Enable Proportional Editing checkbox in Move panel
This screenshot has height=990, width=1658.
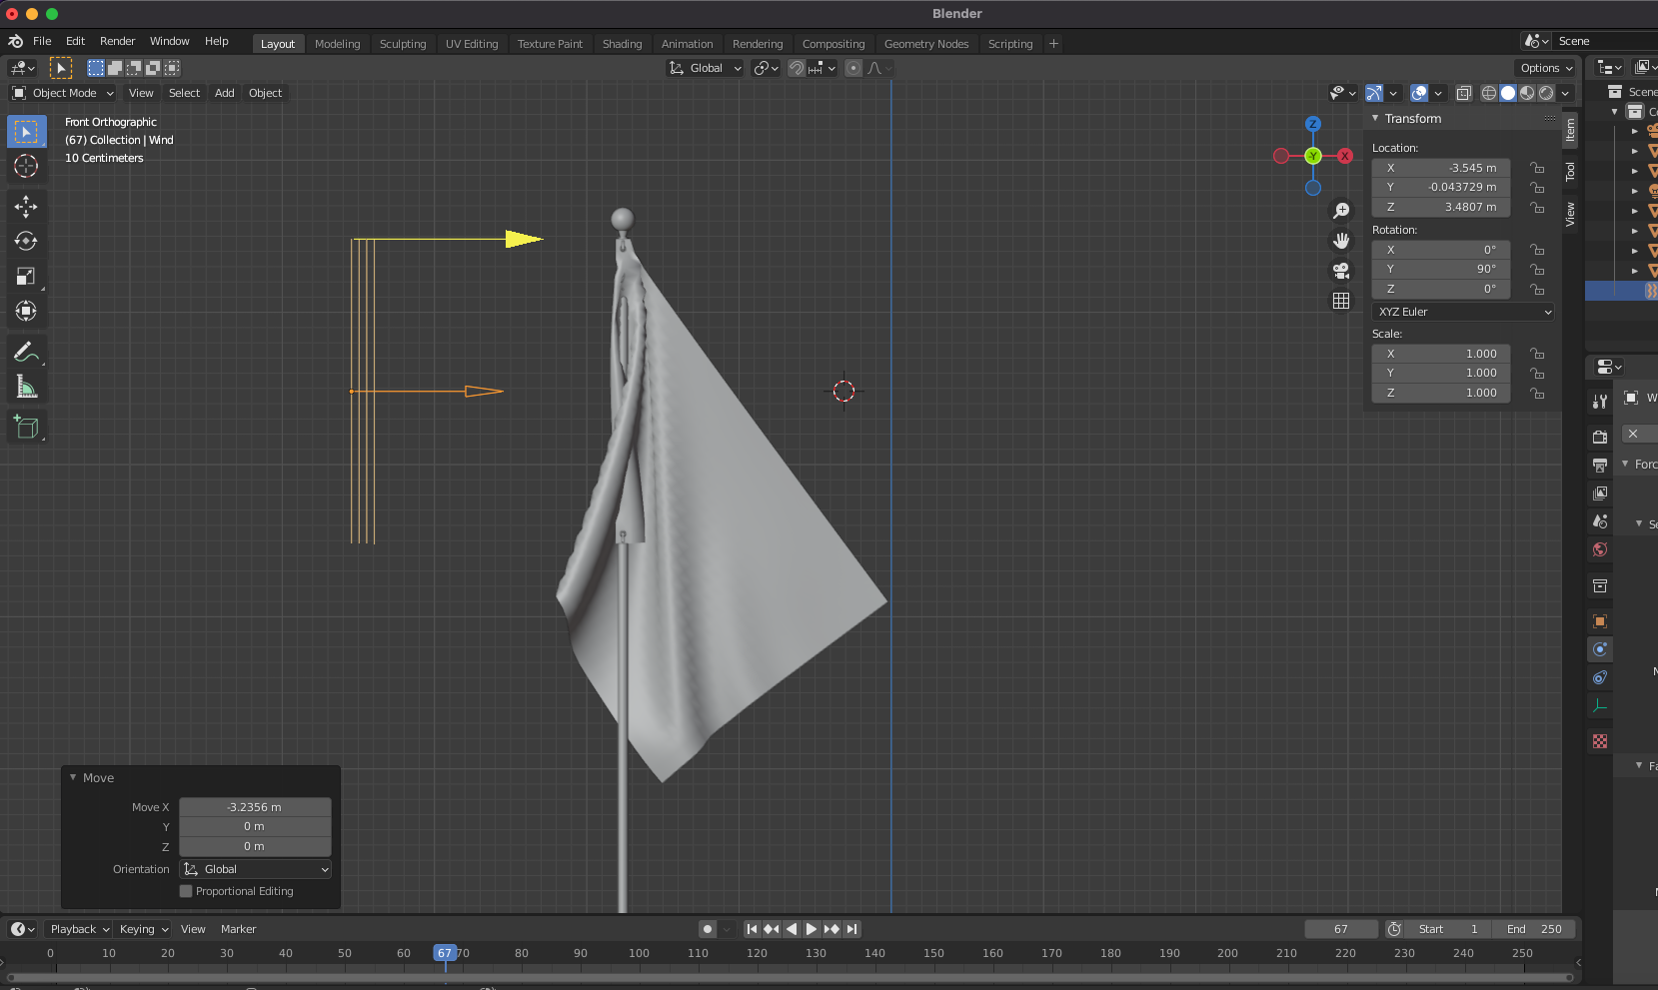pyautogui.click(x=186, y=891)
